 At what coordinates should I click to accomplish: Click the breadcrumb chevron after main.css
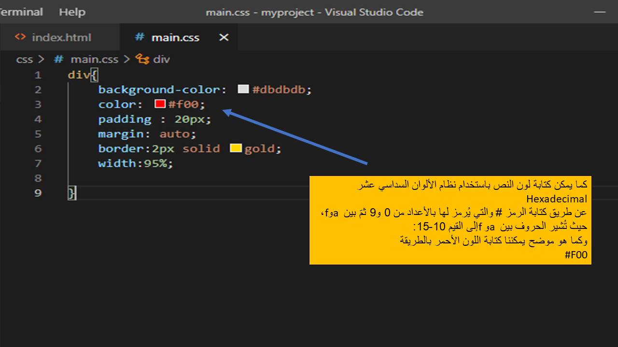coord(126,59)
